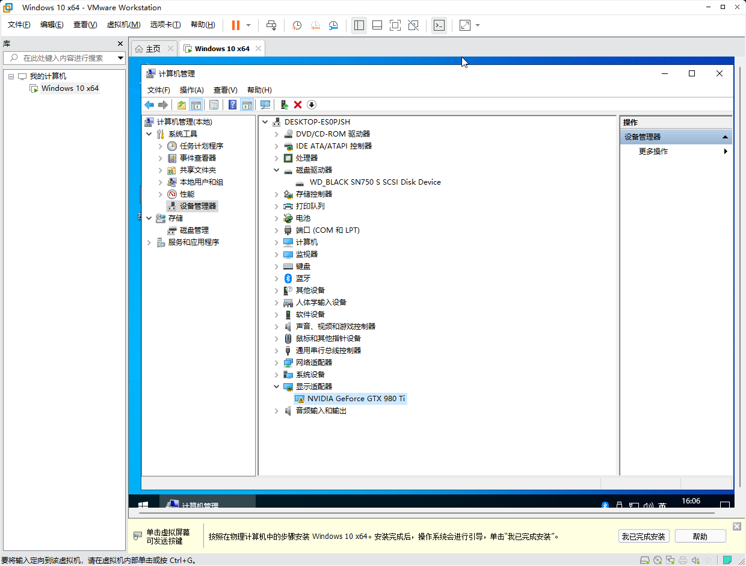Select WD_BLACK SN750 S SCSI Disk Device

coord(375,182)
